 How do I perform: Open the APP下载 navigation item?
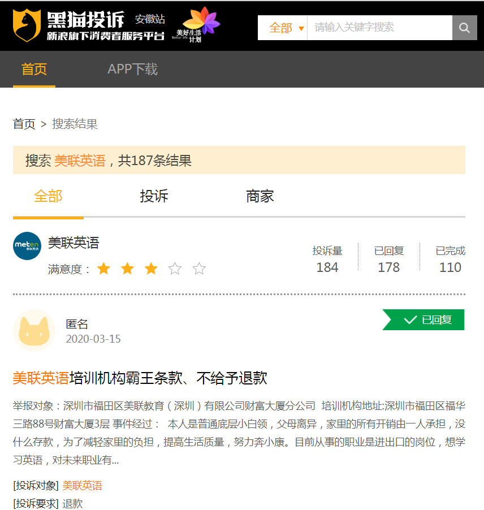click(x=132, y=70)
